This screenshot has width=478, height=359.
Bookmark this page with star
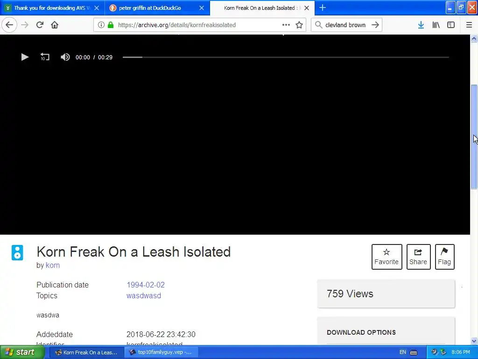pyautogui.click(x=299, y=25)
